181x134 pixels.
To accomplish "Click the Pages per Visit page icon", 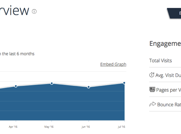I will [152, 90].
